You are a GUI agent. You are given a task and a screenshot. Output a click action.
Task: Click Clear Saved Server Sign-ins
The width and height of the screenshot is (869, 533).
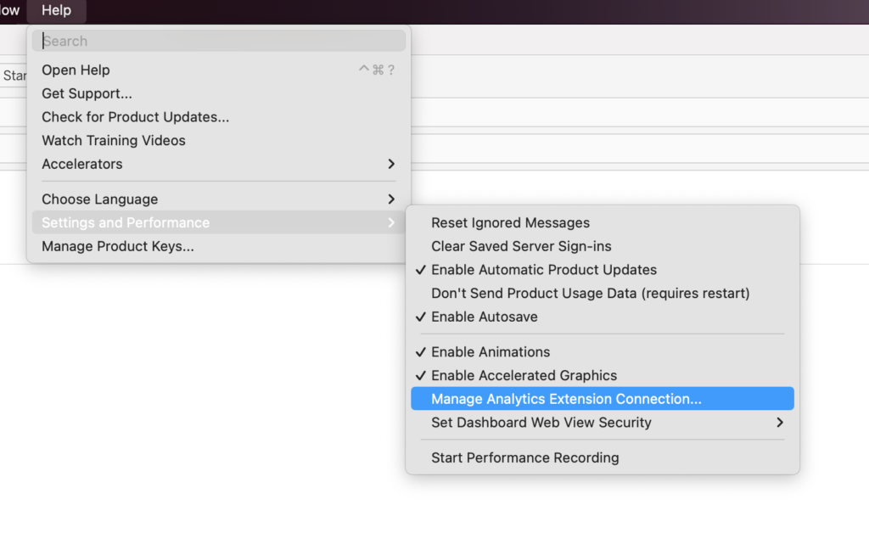coord(521,246)
